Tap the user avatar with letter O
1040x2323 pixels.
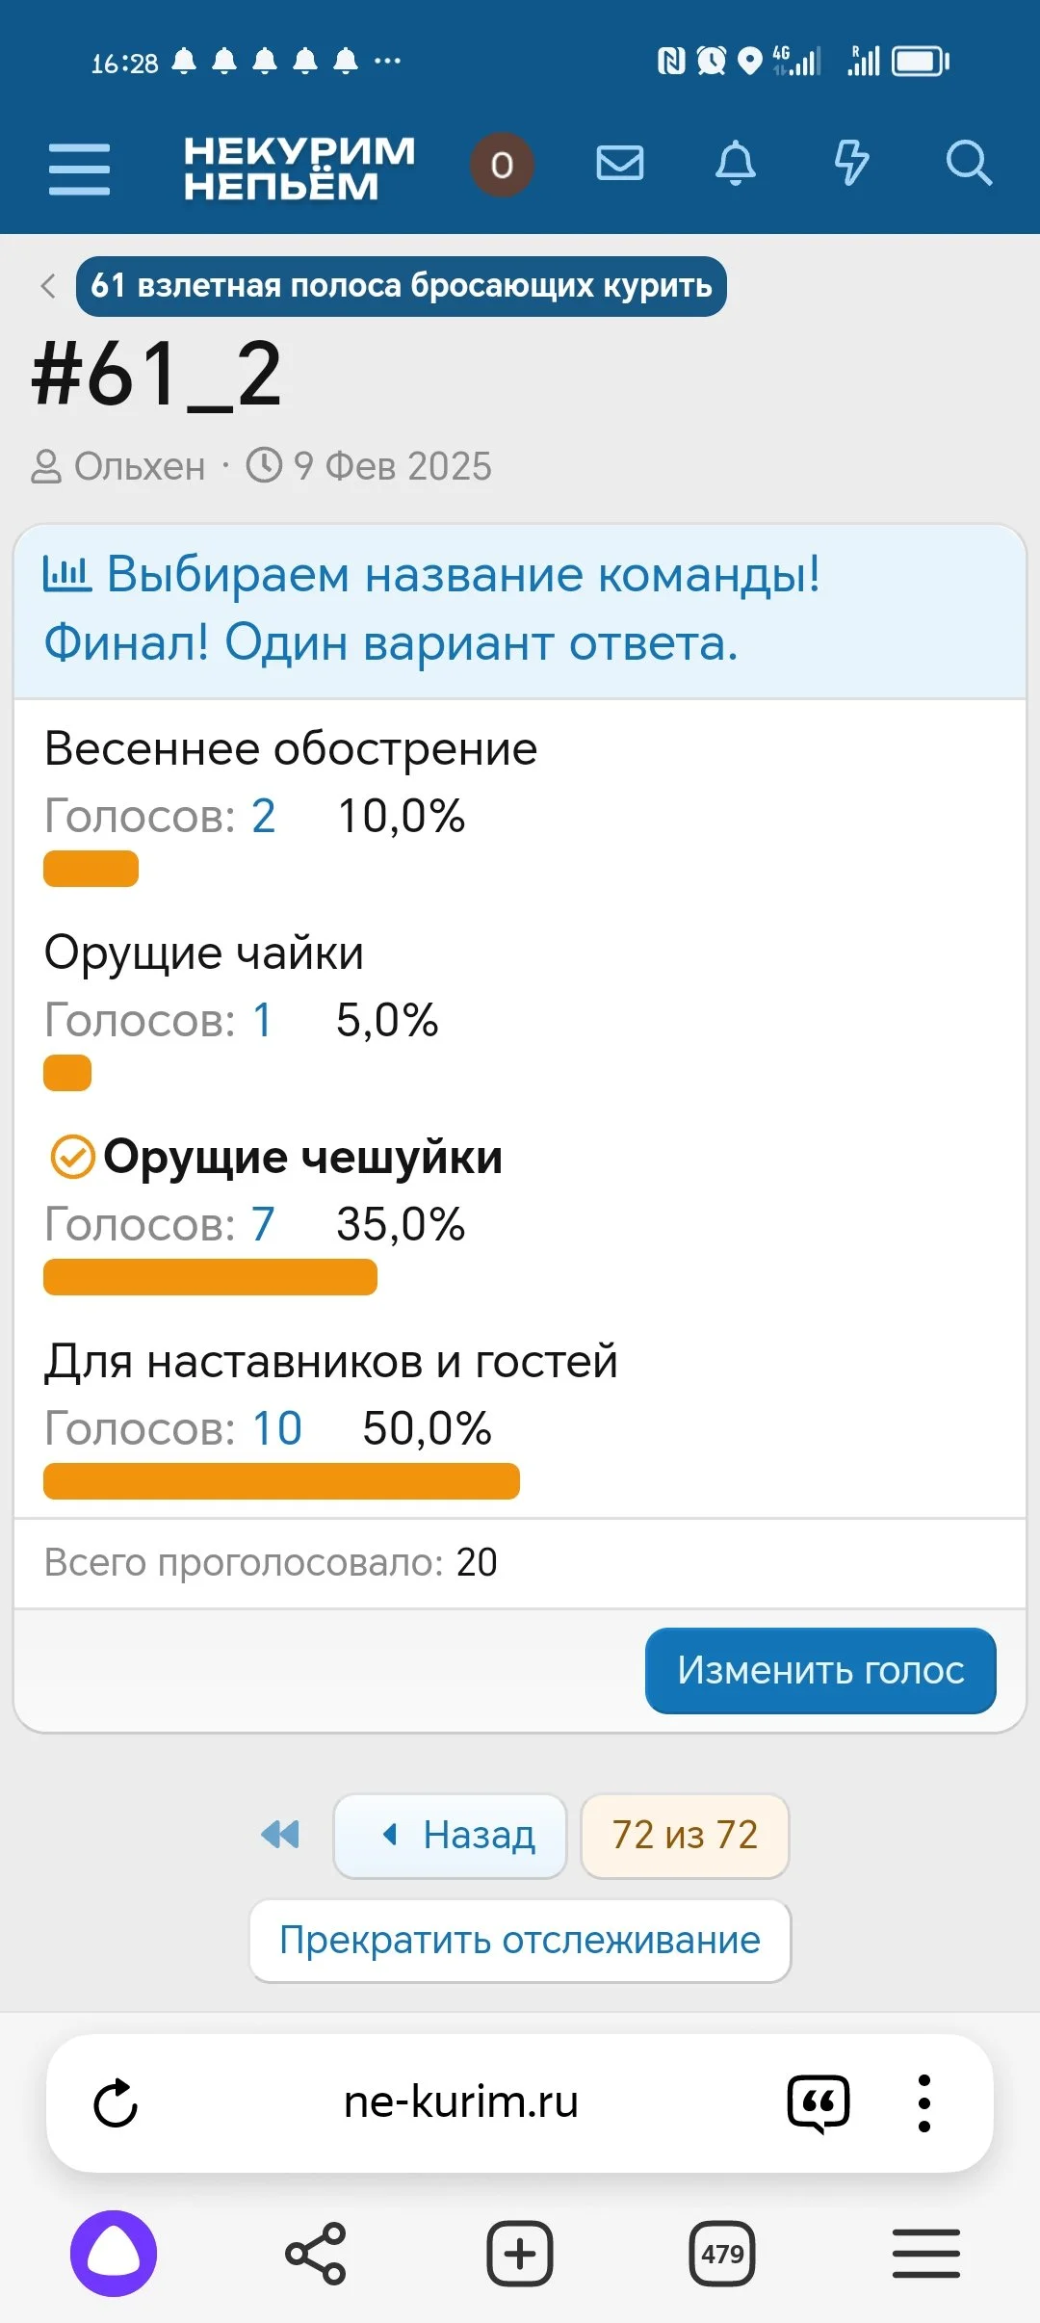click(x=502, y=165)
